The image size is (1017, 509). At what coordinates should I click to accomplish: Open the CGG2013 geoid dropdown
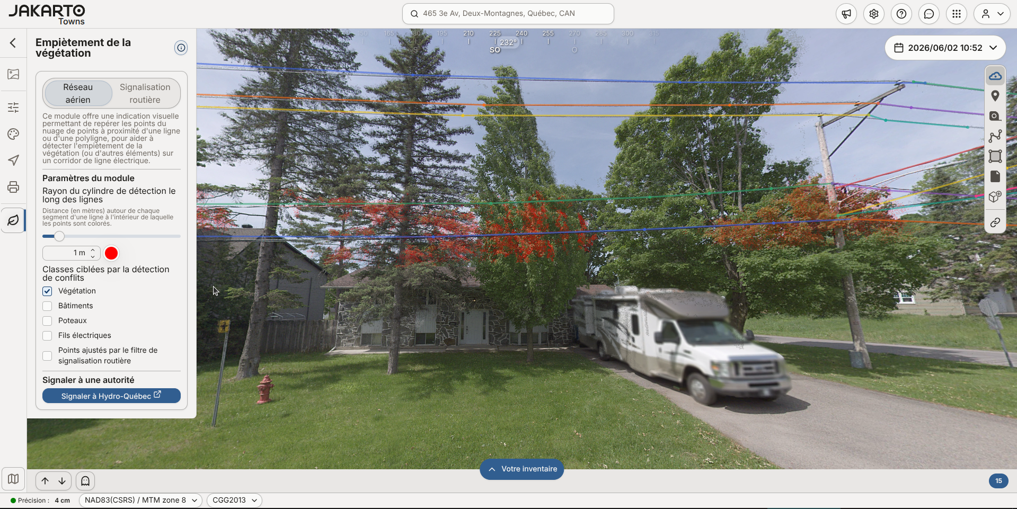tap(234, 500)
